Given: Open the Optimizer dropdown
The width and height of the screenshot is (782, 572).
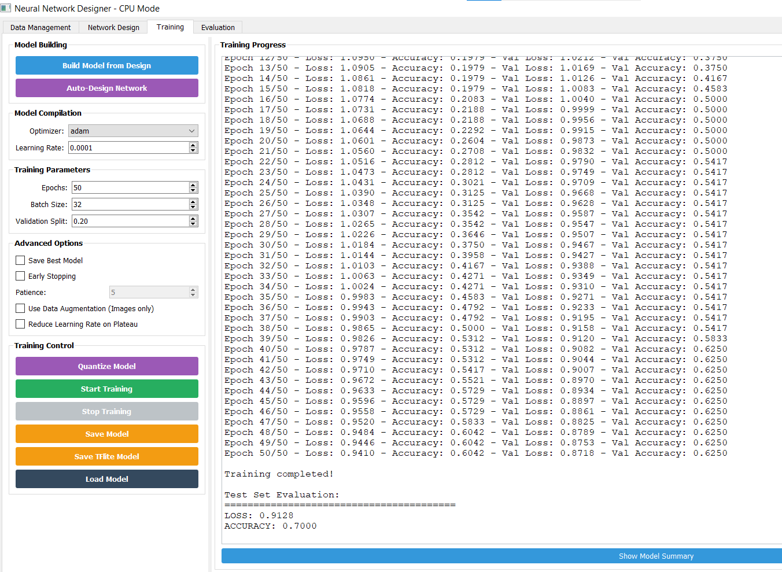Looking at the screenshot, I should point(133,131).
